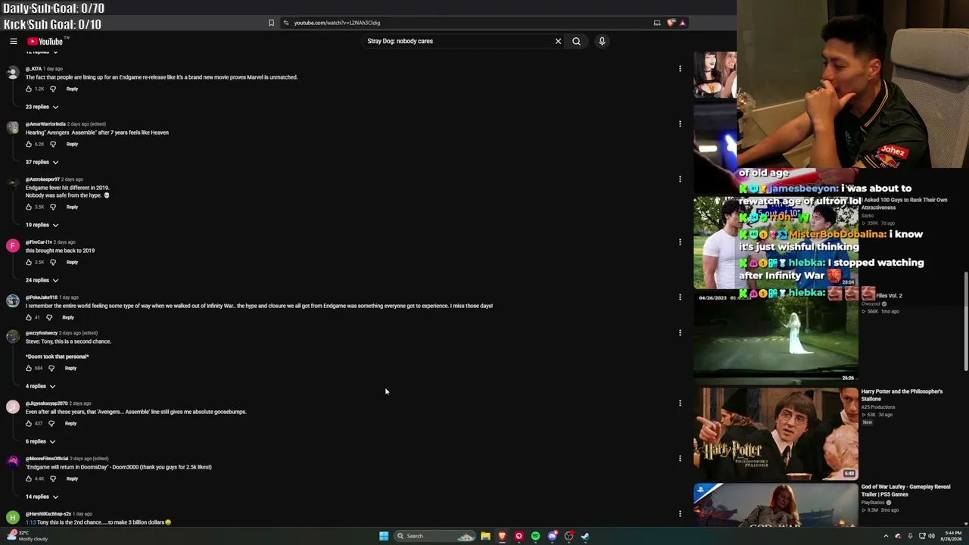This screenshot has height=545, width=969.
Task: Open the Harry Potter Philosopher's Stallone video title
Action: point(902,395)
